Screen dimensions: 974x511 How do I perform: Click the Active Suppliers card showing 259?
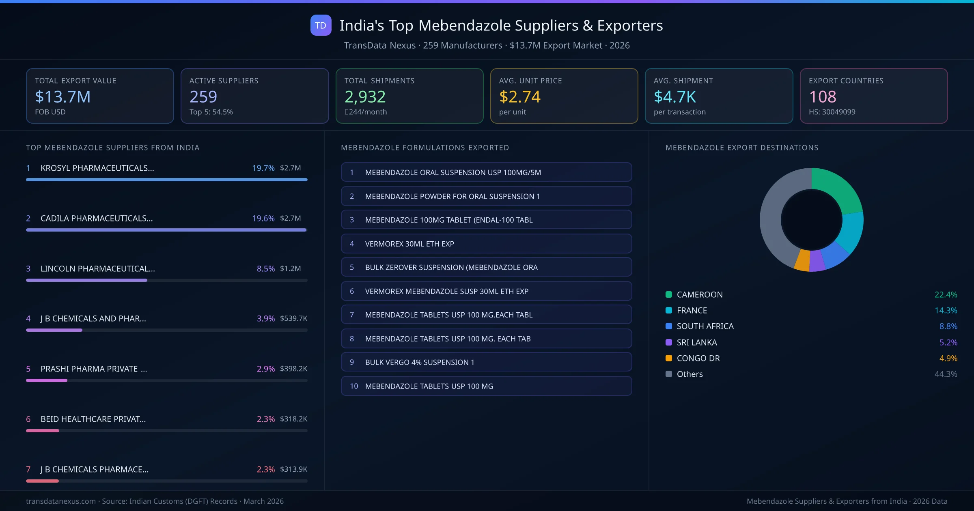254,96
